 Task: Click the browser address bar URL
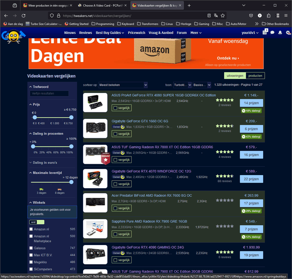[x=97, y=16]
